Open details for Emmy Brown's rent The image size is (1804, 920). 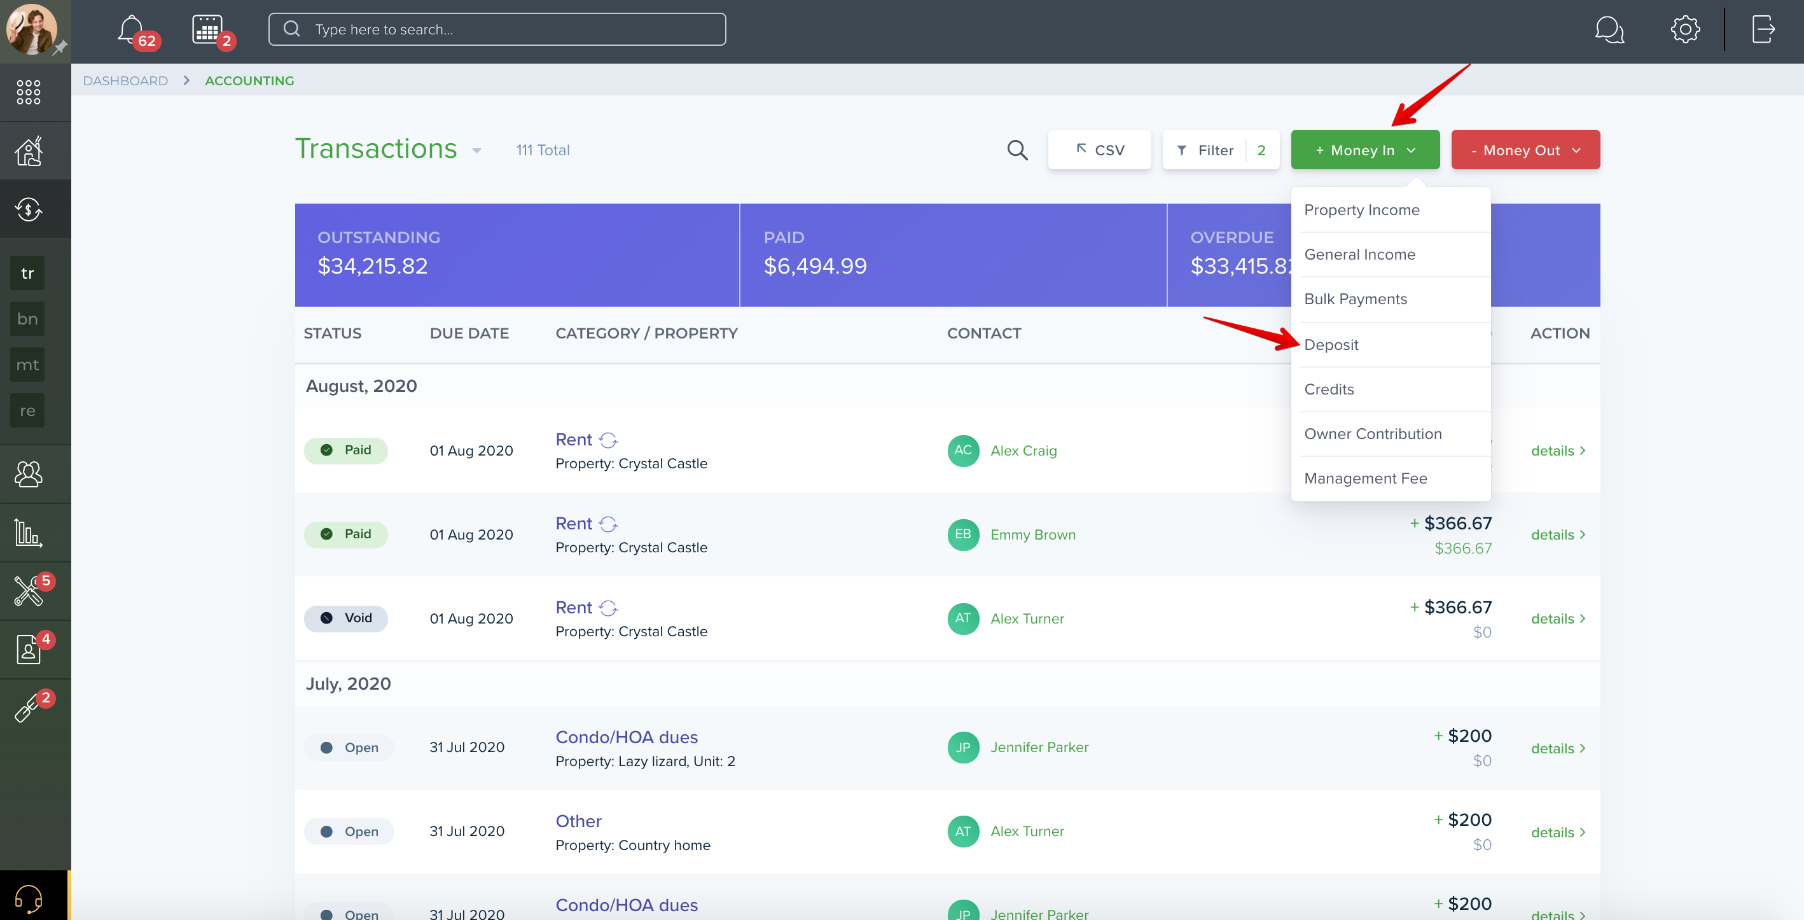(1557, 535)
